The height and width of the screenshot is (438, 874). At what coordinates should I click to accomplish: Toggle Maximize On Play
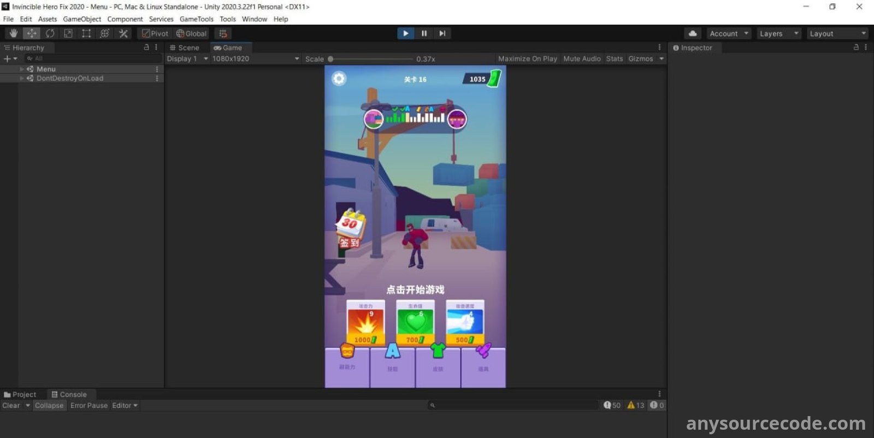pos(527,59)
